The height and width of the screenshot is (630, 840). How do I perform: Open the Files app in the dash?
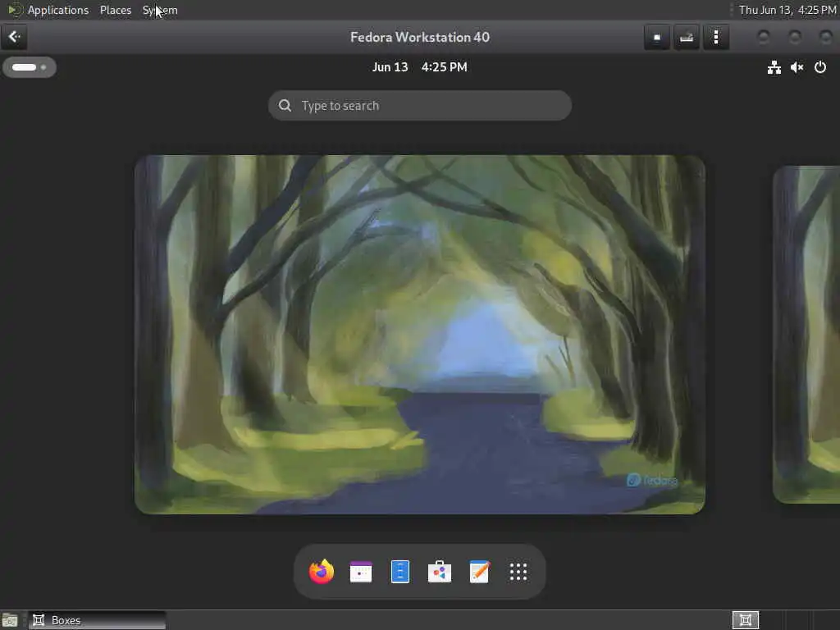(400, 572)
